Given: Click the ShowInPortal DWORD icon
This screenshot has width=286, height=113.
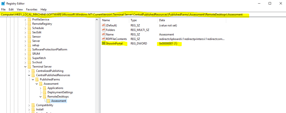Looking at the screenshot, I should pos(104,43).
